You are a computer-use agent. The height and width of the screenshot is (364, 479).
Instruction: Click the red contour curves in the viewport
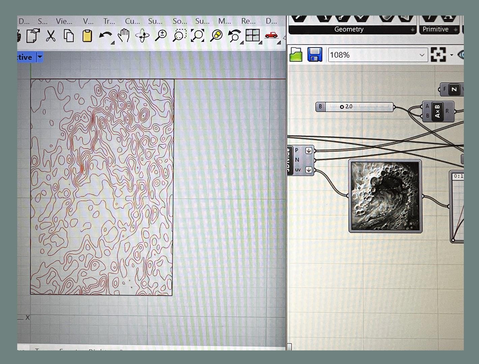[102, 187]
